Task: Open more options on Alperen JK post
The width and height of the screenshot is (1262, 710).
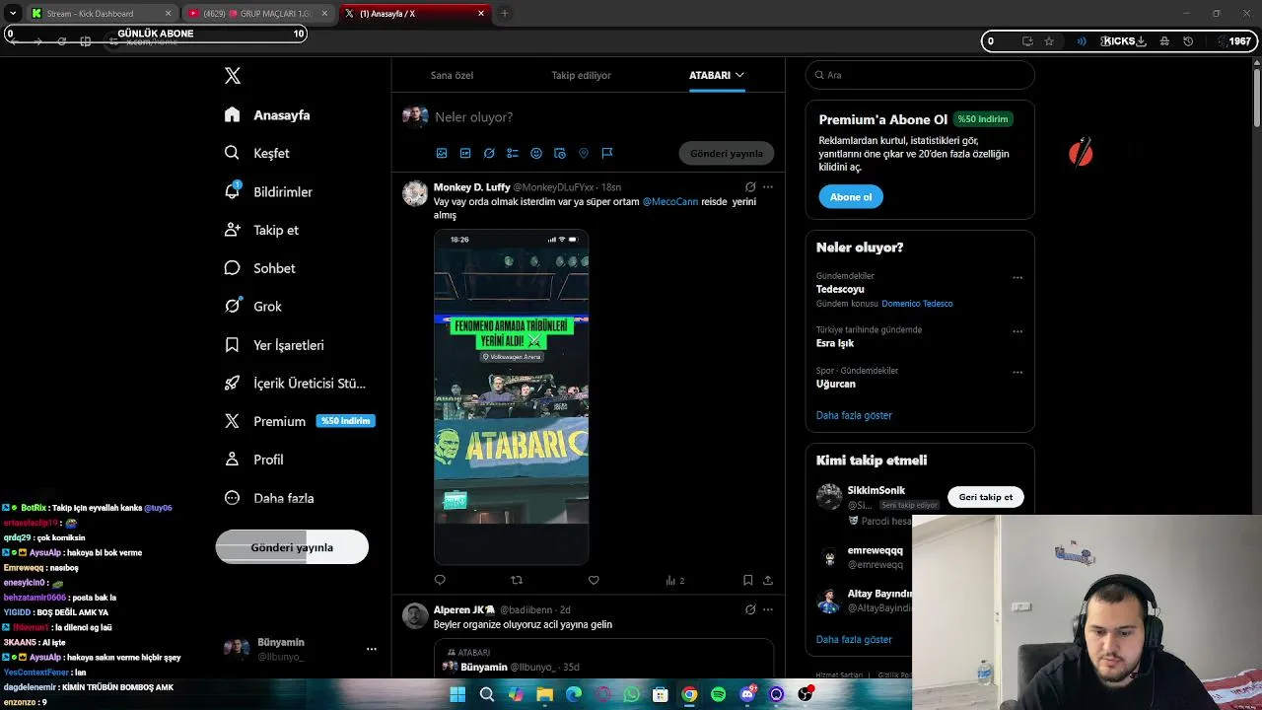Action: pos(768,609)
